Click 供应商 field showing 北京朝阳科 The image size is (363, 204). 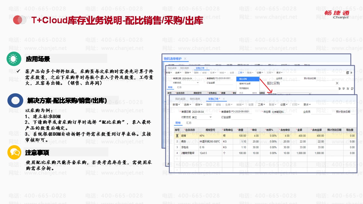point(281,112)
